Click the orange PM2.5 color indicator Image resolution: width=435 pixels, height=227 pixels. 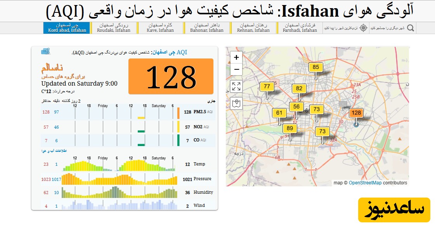click(179, 113)
